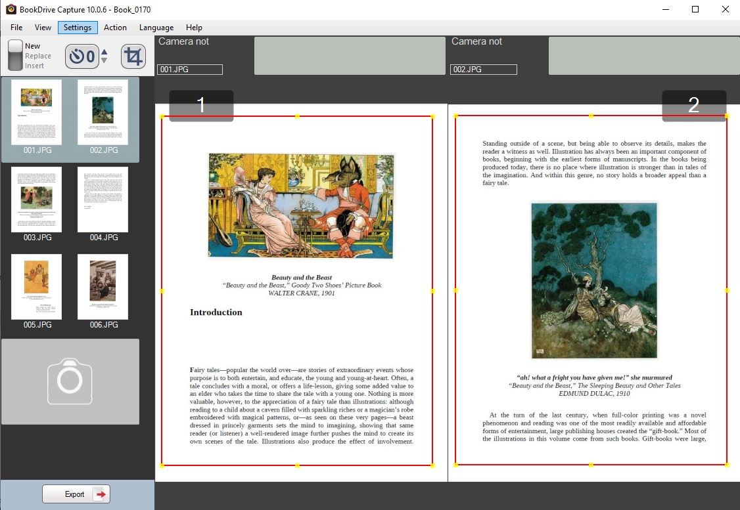Select the crop tool icon
This screenshot has width=740, height=510.
(133, 56)
